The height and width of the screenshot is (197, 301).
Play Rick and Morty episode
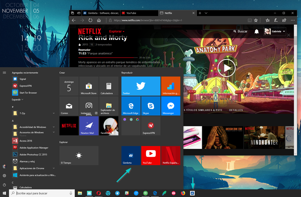point(227,68)
